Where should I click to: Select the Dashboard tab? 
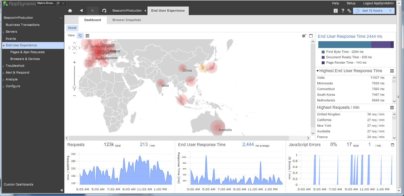point(93,20)
